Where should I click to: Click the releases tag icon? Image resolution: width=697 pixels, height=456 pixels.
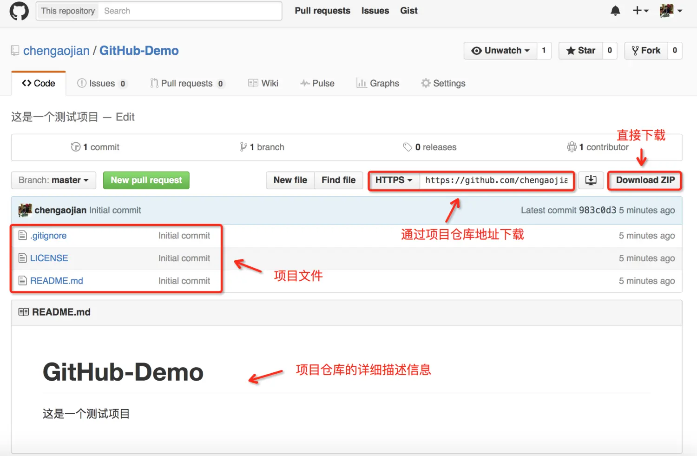coord(408,147)
